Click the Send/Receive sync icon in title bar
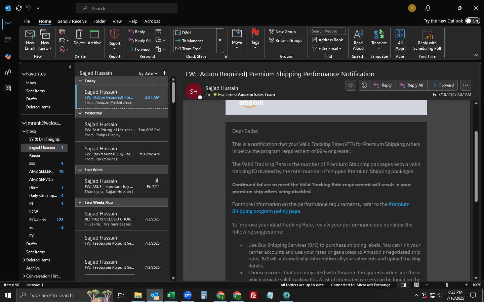Image resolution: width=484 pixels, height=302 pixels. pyautogui.click(x=19, y=8)
